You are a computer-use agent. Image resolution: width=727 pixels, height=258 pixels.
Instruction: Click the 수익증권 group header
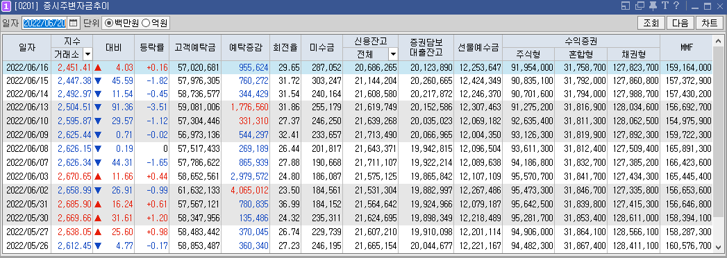pos(581,41)
